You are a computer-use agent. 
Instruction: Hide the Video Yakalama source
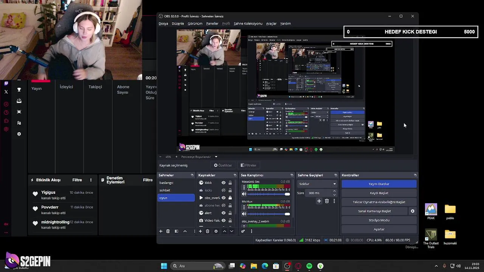tap(223, 221)
